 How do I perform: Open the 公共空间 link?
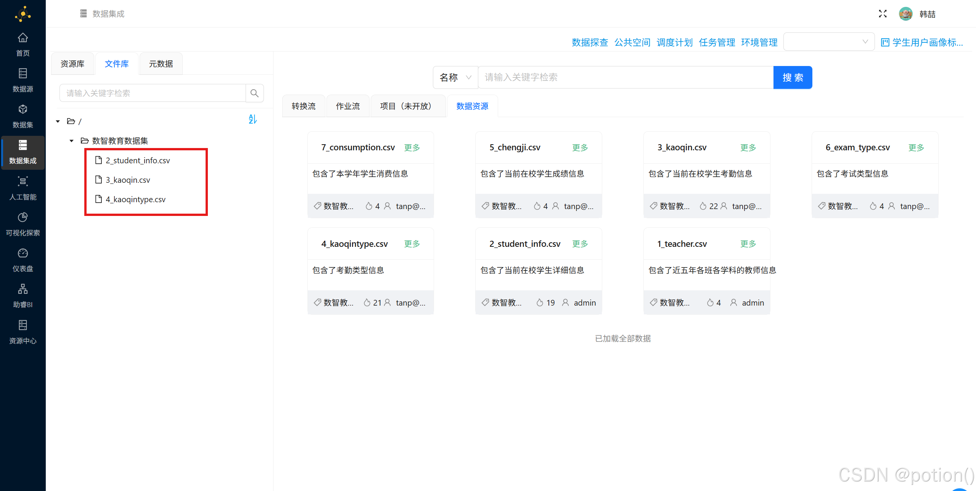click(632, 42)
